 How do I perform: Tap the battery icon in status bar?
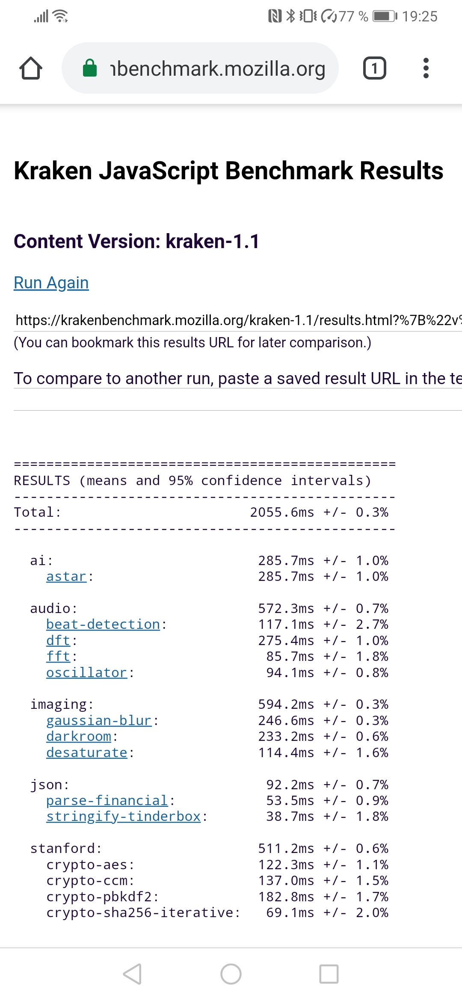[x=384, y=16]
